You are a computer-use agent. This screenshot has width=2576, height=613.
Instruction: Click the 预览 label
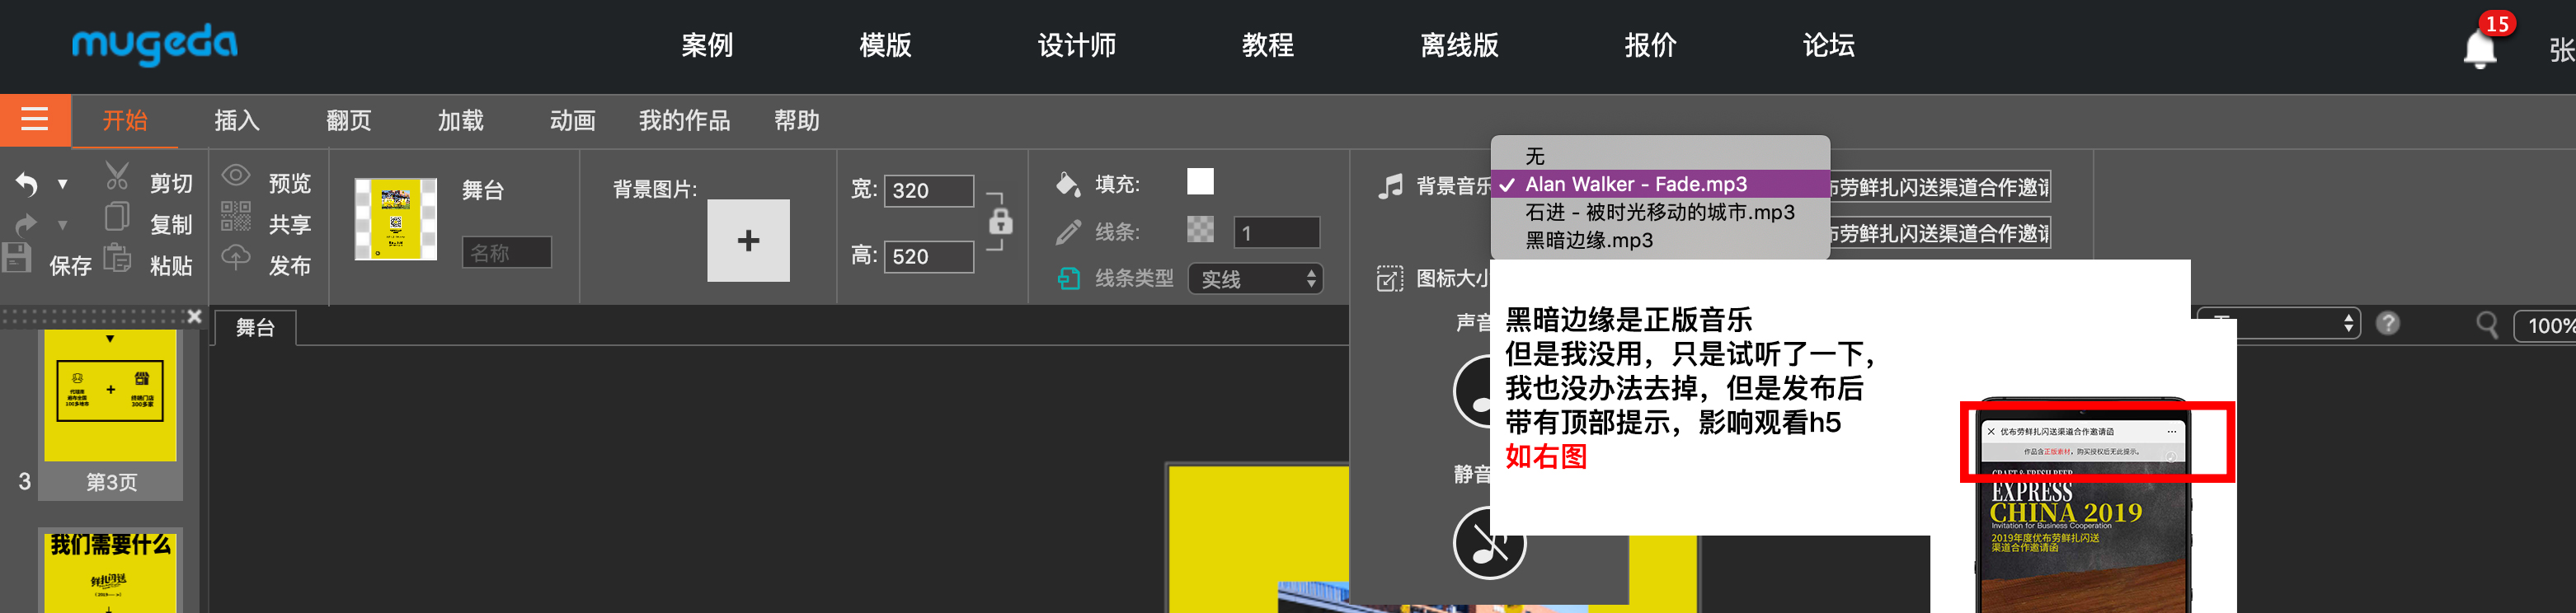point(290,183)
